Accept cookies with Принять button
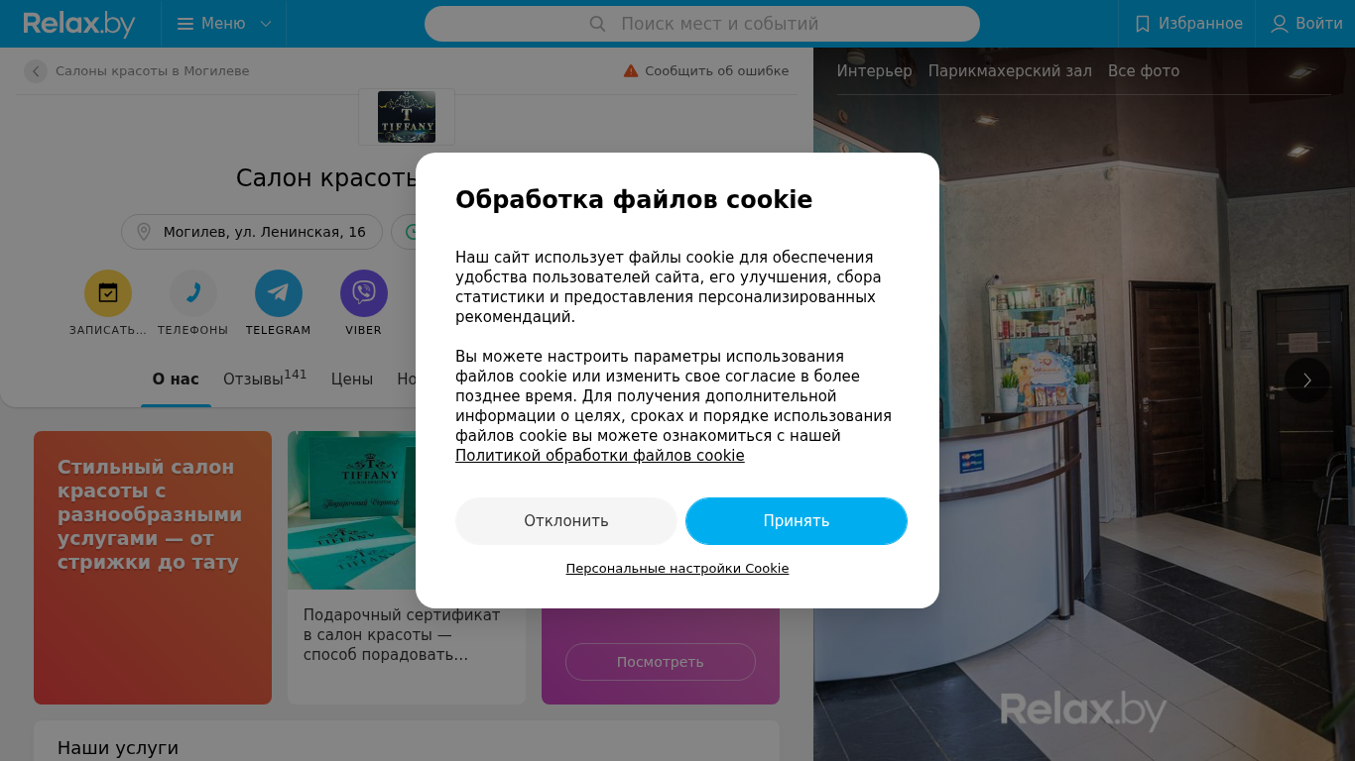 [x=797, y=521]
